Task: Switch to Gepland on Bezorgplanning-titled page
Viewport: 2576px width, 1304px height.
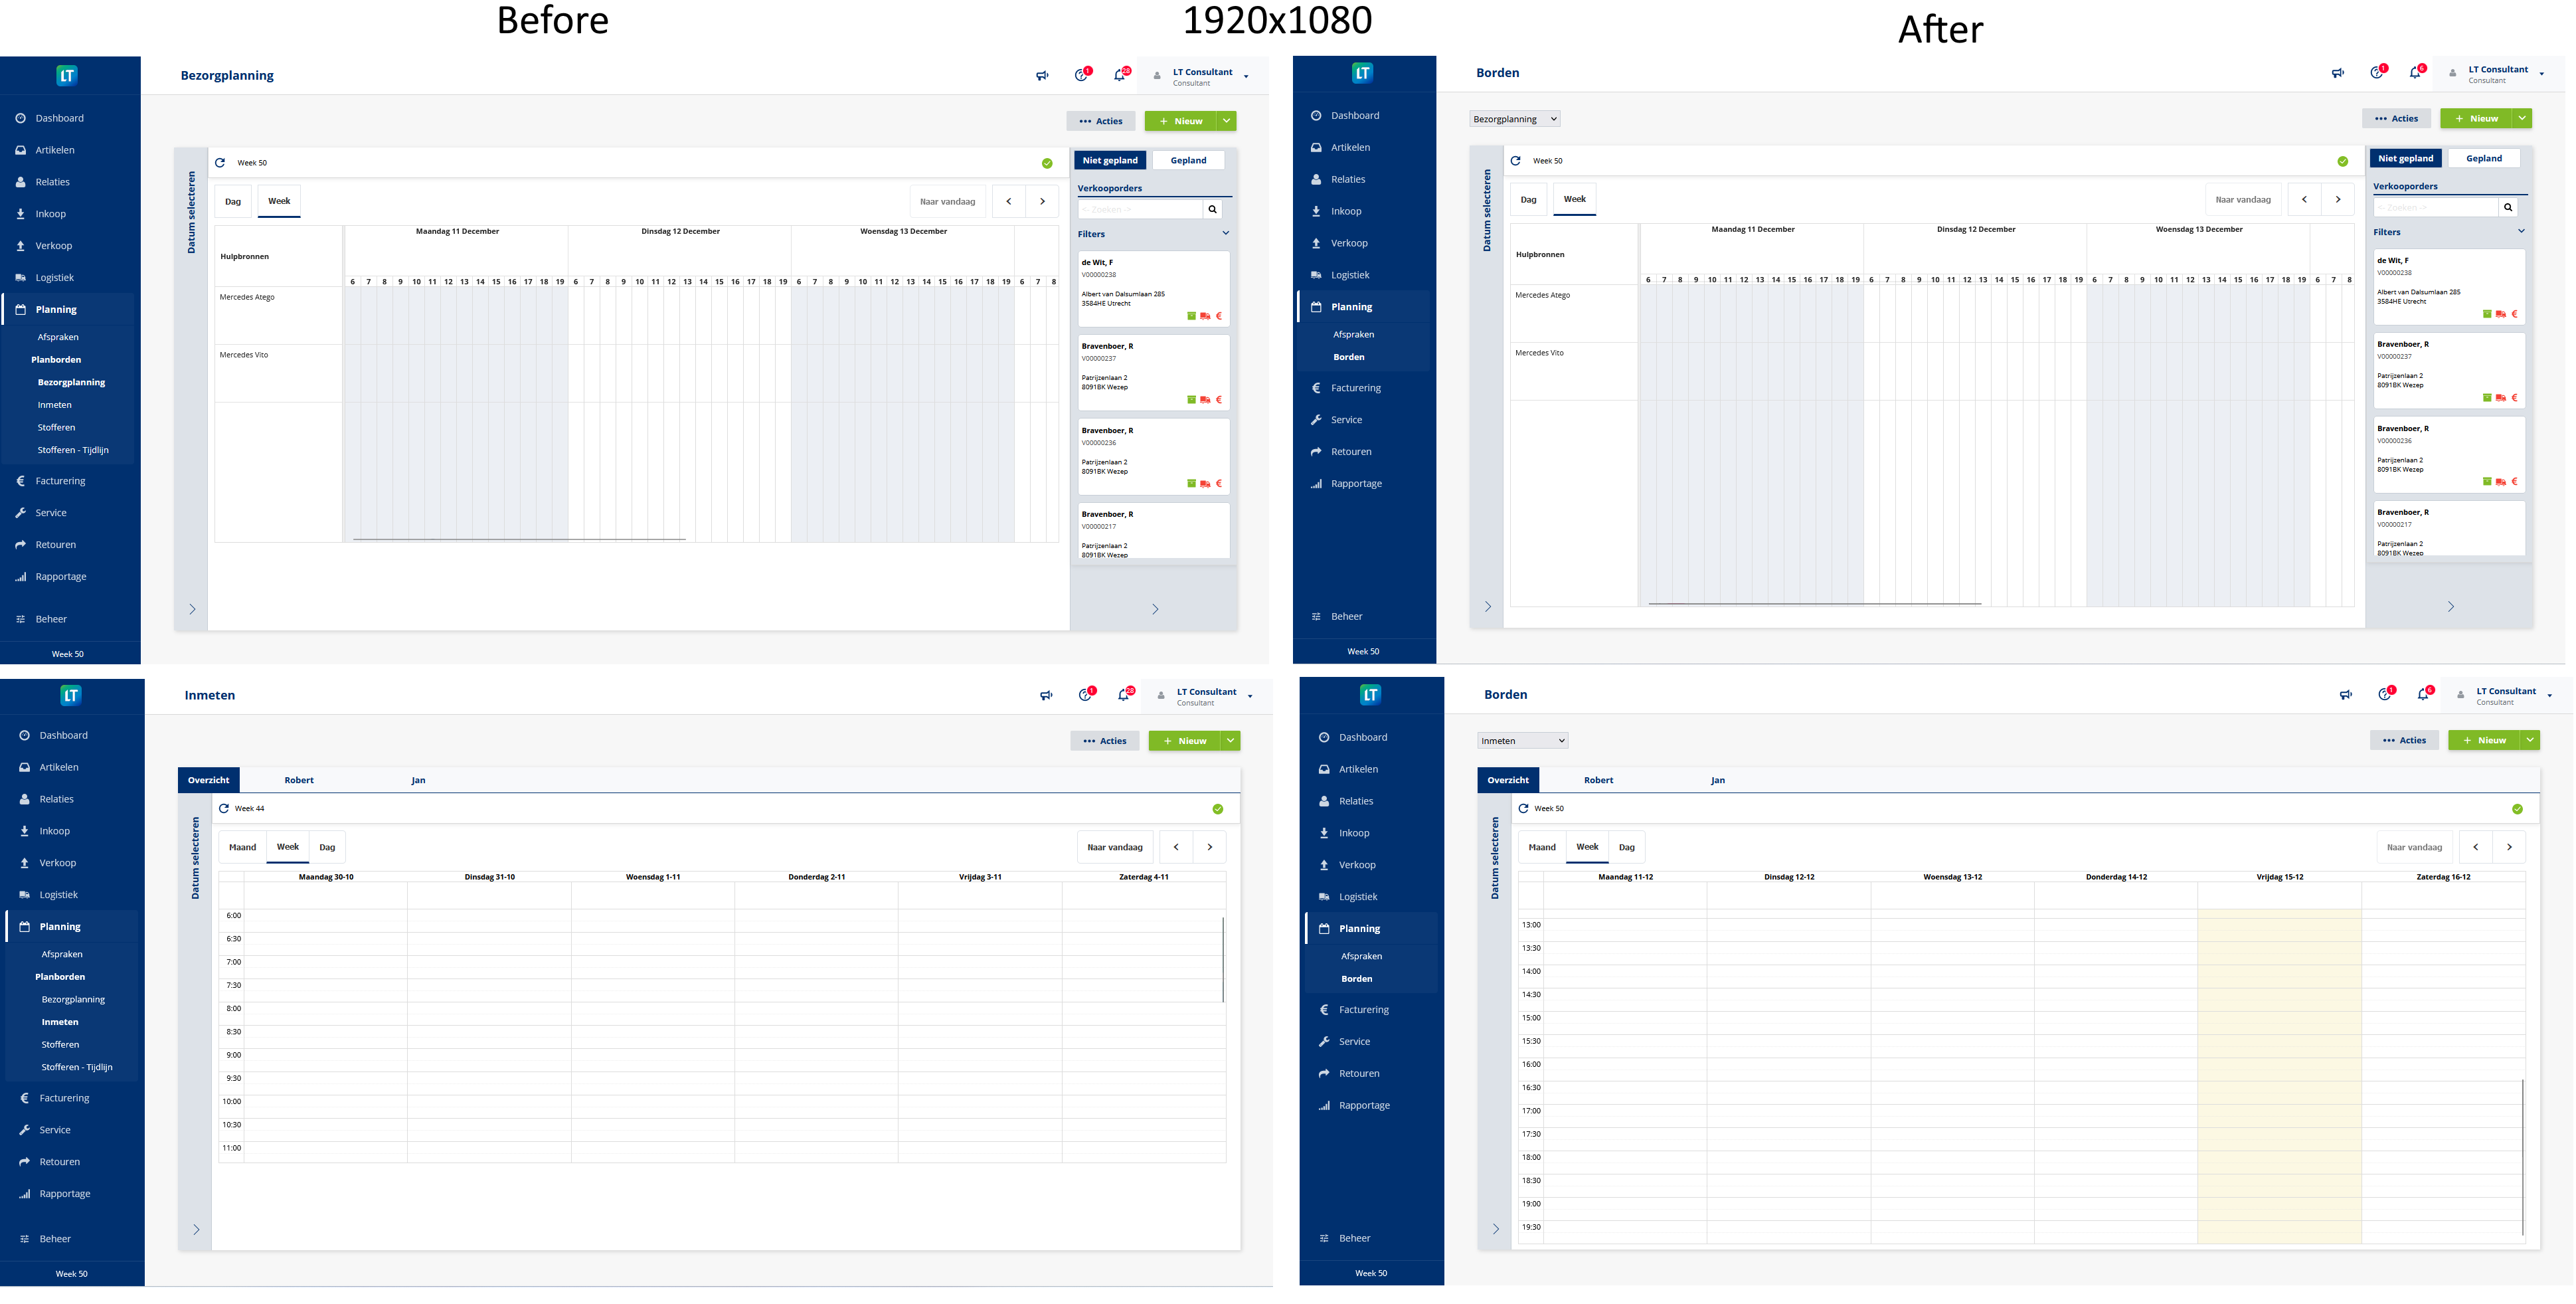Action: click(x=1188, y=160)
